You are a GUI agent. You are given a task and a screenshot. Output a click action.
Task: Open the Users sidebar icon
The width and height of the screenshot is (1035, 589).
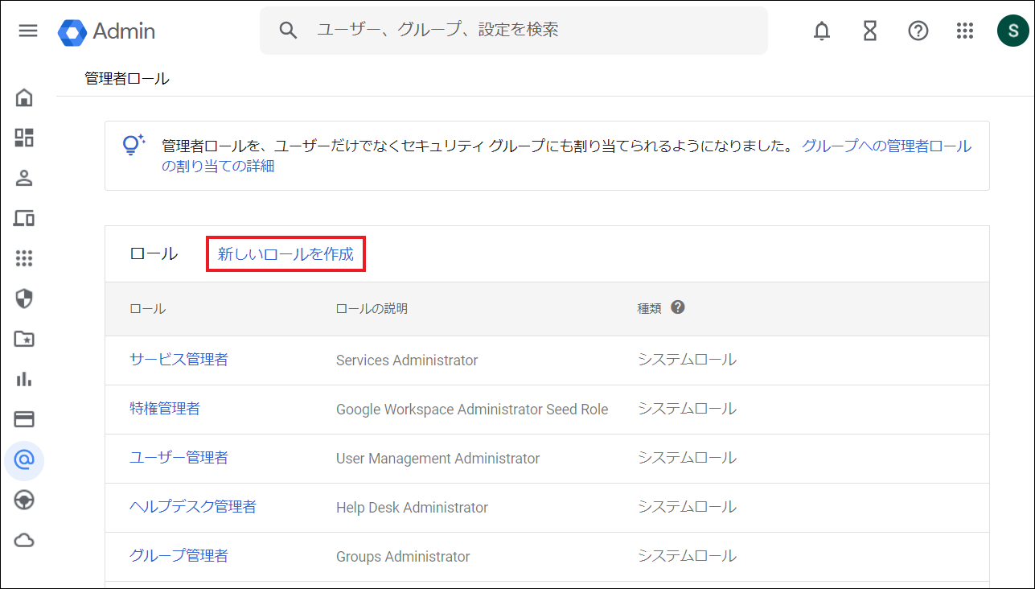pos(24,178)
